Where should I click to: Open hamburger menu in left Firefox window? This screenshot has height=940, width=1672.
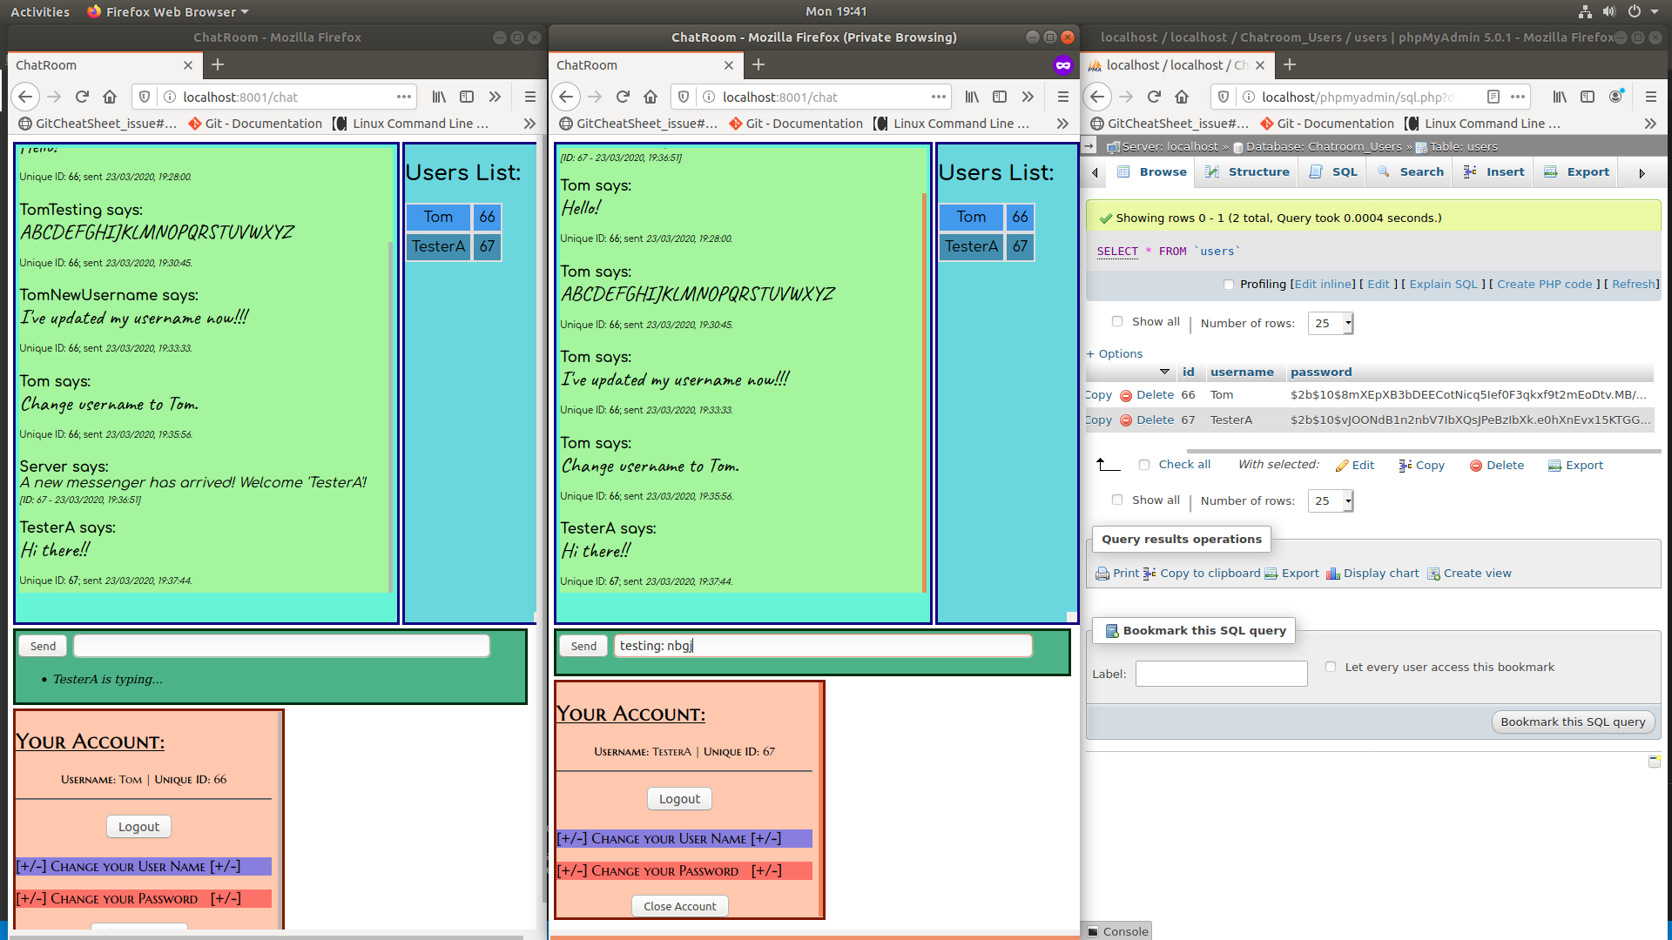529,97
